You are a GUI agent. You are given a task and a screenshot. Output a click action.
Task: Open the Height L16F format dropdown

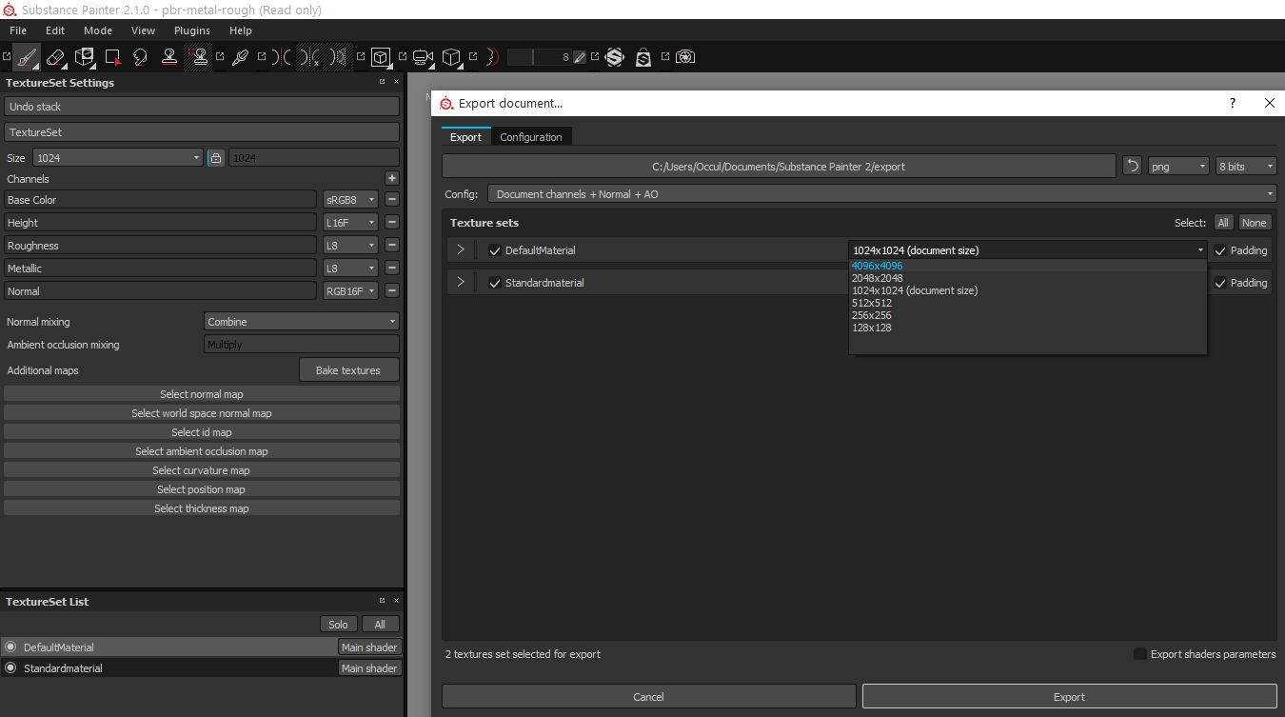pyautogui.click(x=351, y=222)
